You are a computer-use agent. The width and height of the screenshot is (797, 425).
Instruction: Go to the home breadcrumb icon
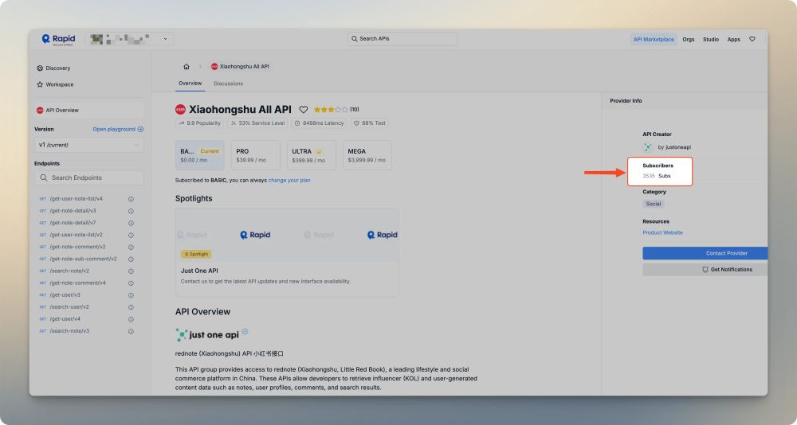point(186,67)
